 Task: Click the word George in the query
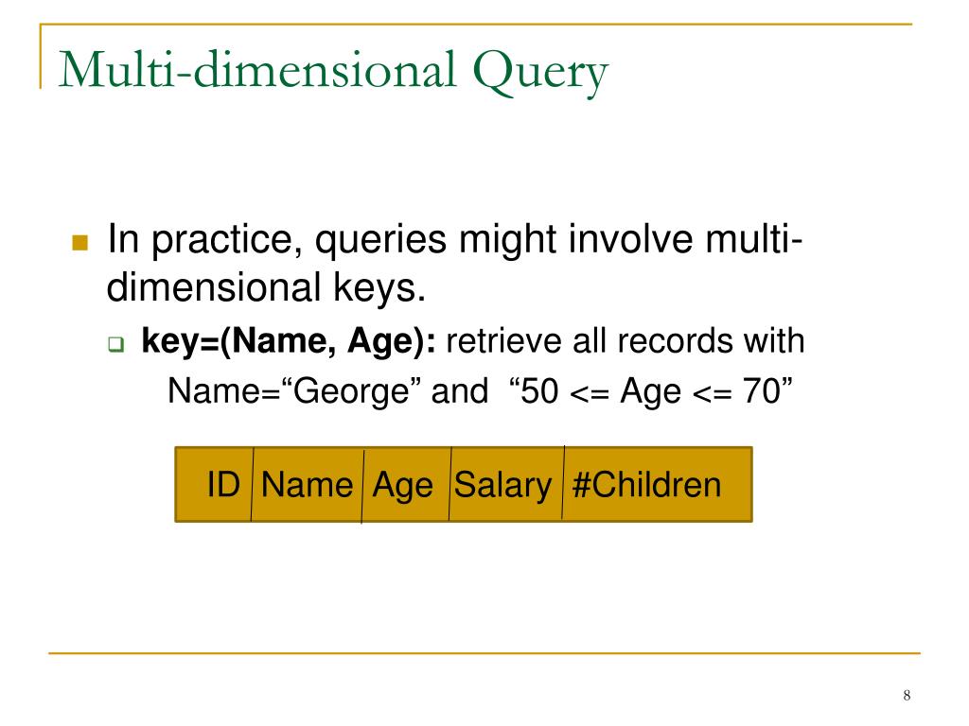click(352, 392)
